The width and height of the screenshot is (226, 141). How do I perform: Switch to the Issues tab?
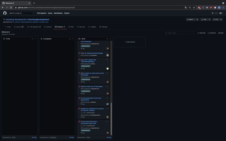19,27
